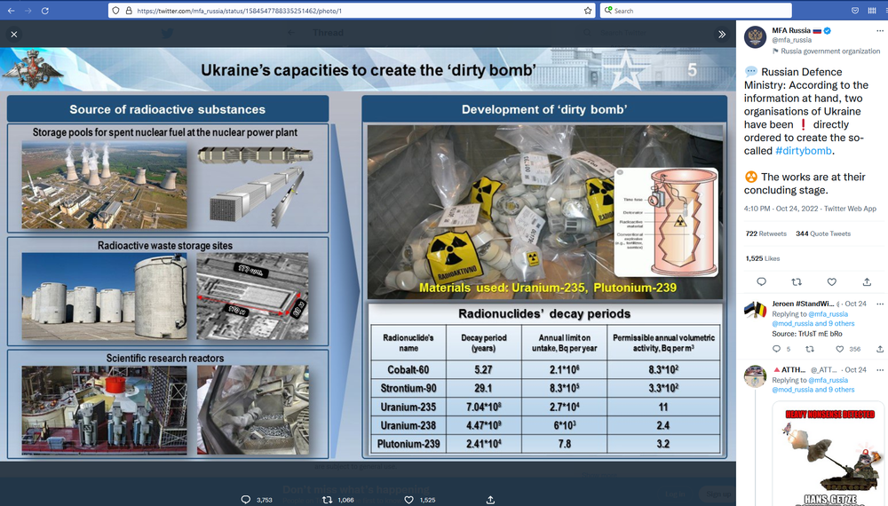Open ATTH... reply more options menu

tap(879, 369)
